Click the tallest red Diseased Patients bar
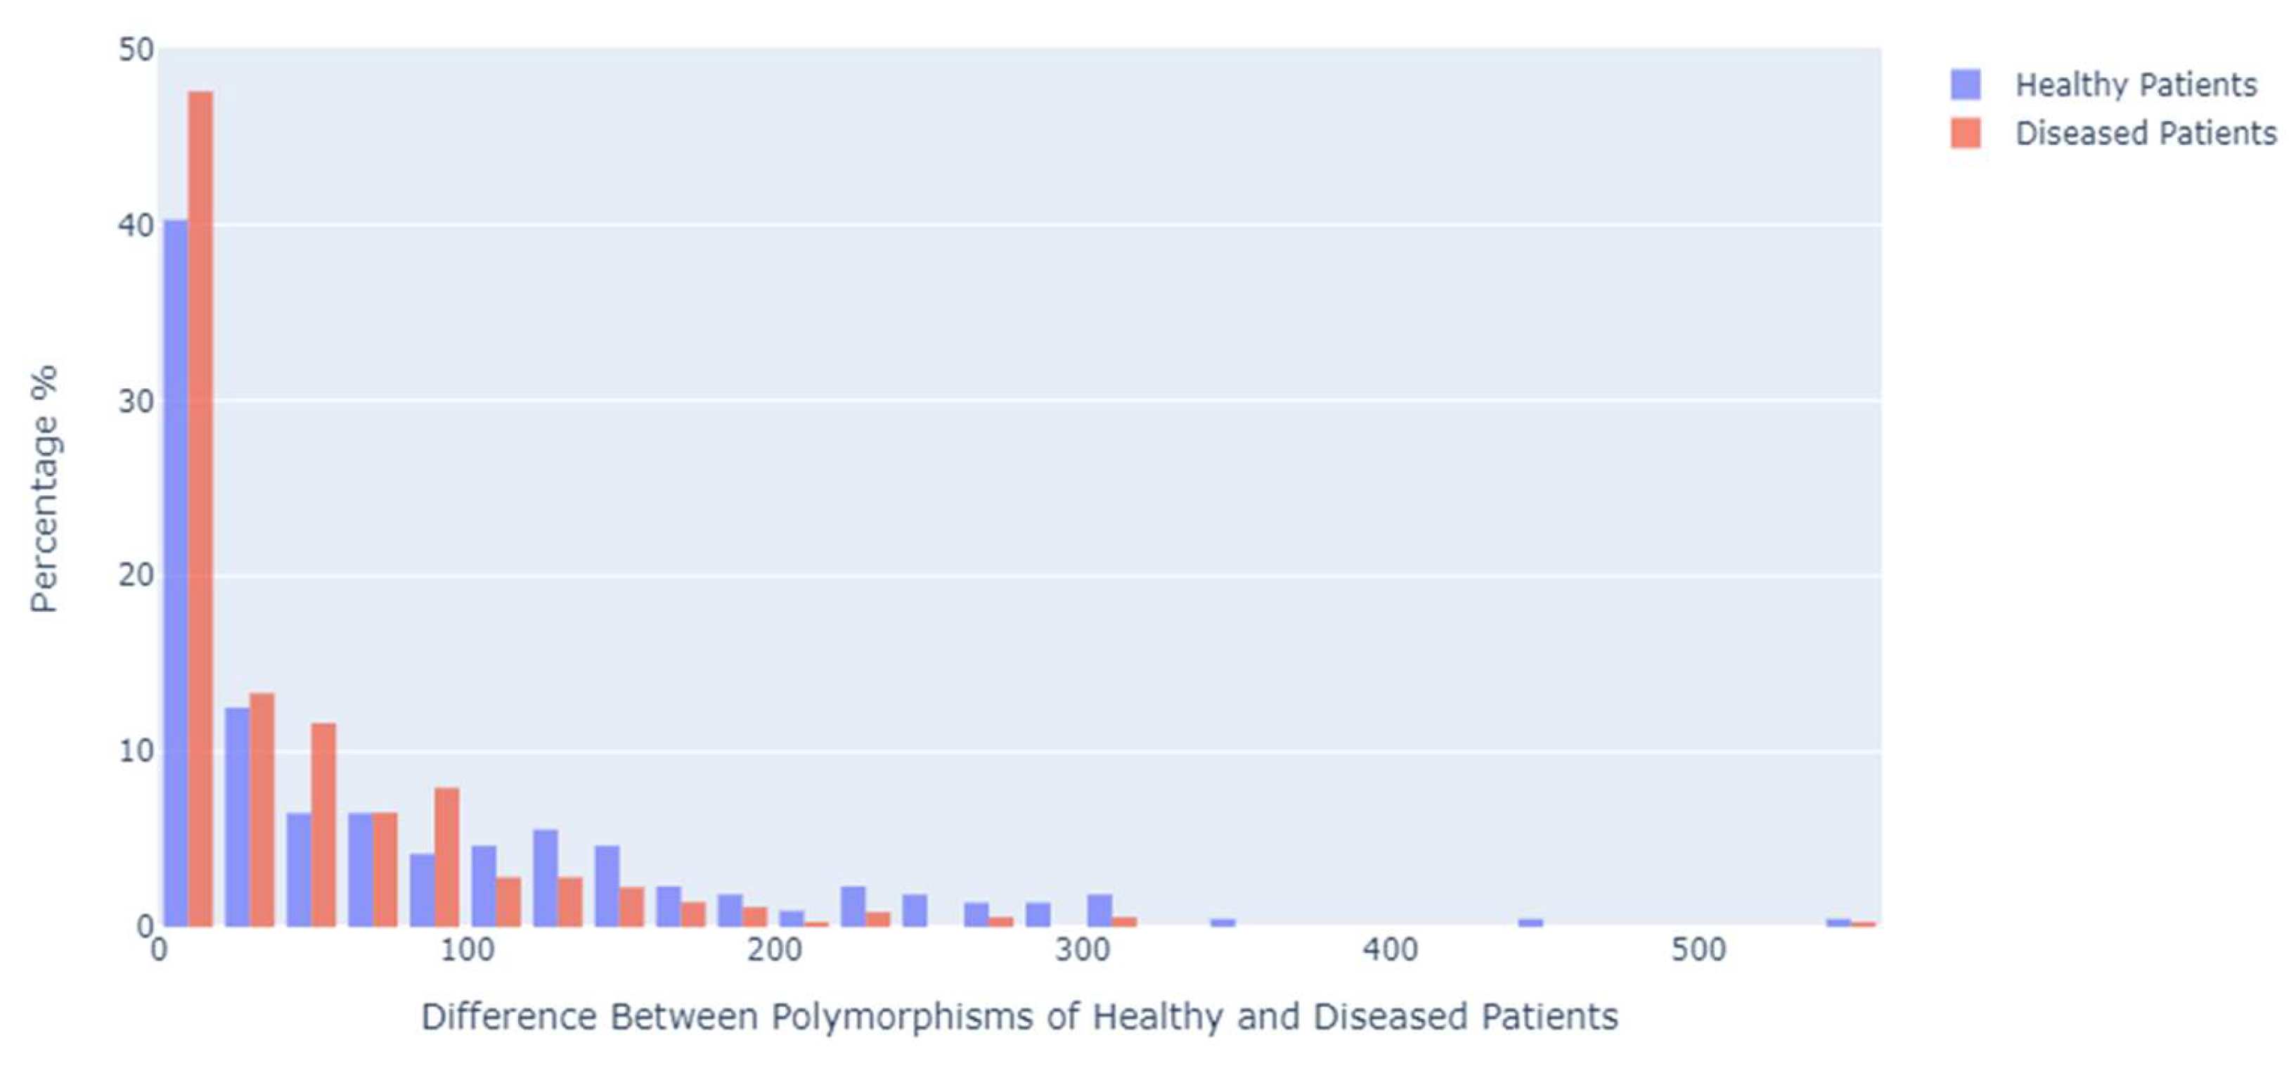The image size is (2296, 1071). [200, 508]
